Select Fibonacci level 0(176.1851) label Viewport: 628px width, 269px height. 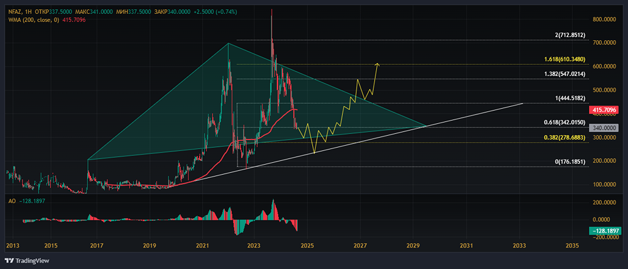point(569,162)
